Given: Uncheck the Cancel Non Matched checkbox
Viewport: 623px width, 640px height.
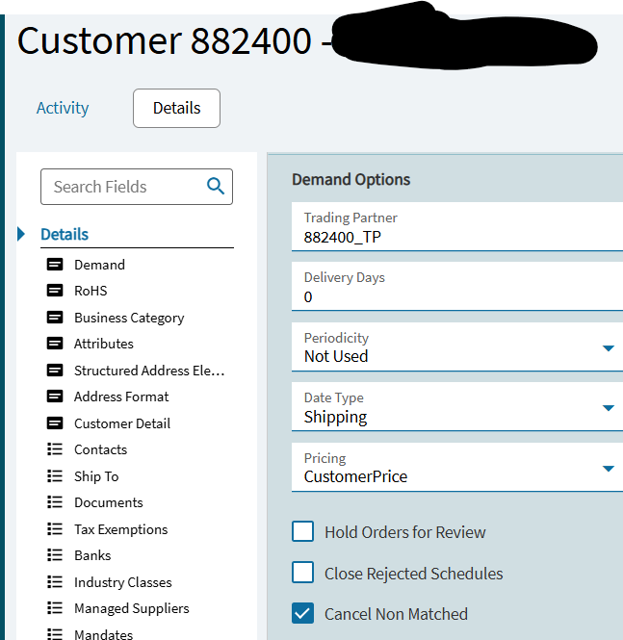Looking at the screenshot, I should tap(303, 614).
